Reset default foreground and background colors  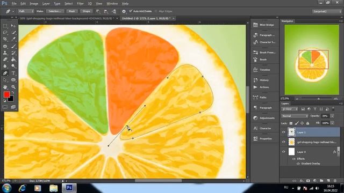click(4, 101)
